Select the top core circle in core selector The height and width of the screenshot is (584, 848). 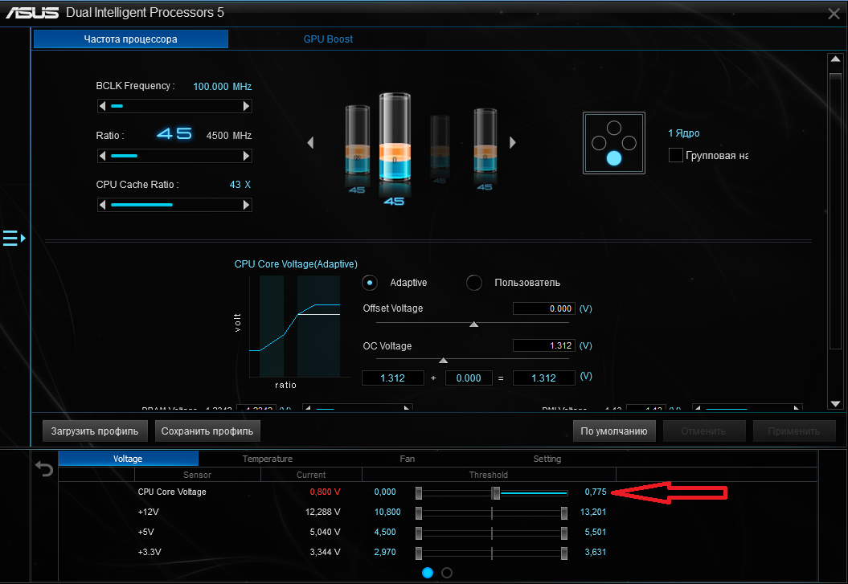614,128
